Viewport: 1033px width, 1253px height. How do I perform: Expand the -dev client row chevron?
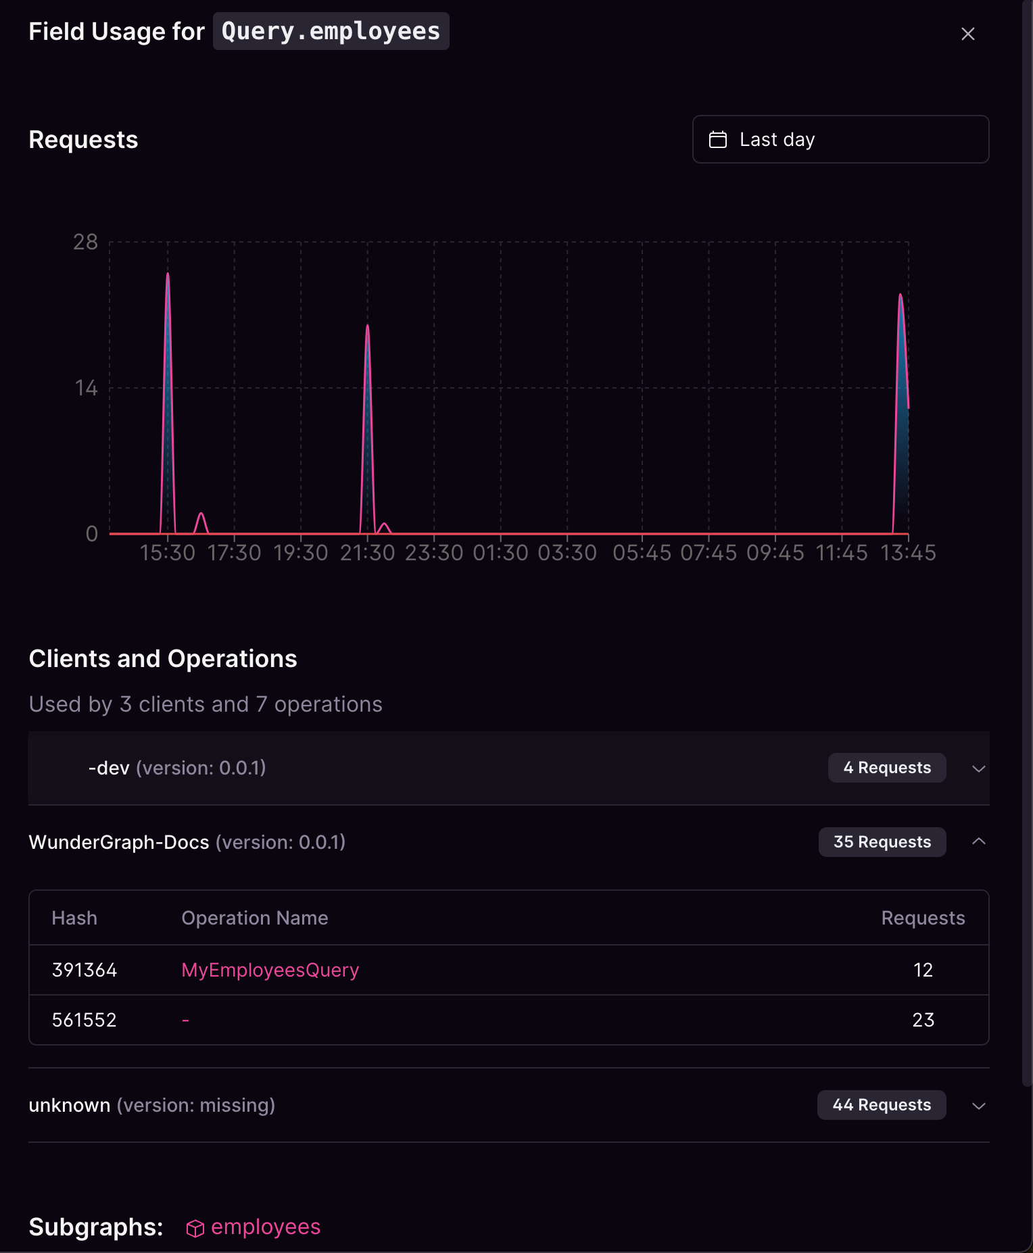click(x=978, y=768)
